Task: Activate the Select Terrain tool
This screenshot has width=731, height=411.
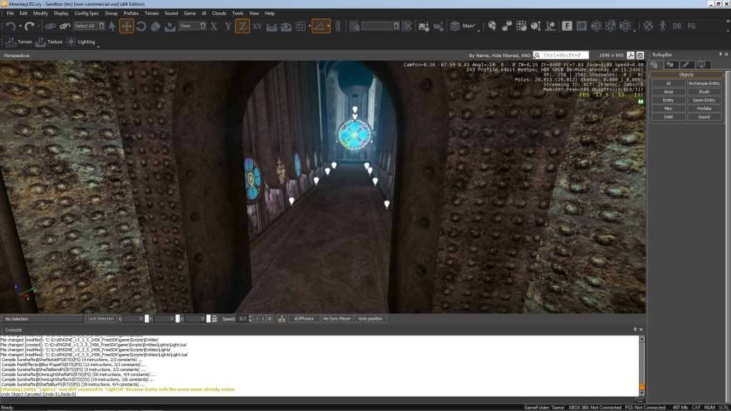Action: pyautogui.click(x=170, y=26)
